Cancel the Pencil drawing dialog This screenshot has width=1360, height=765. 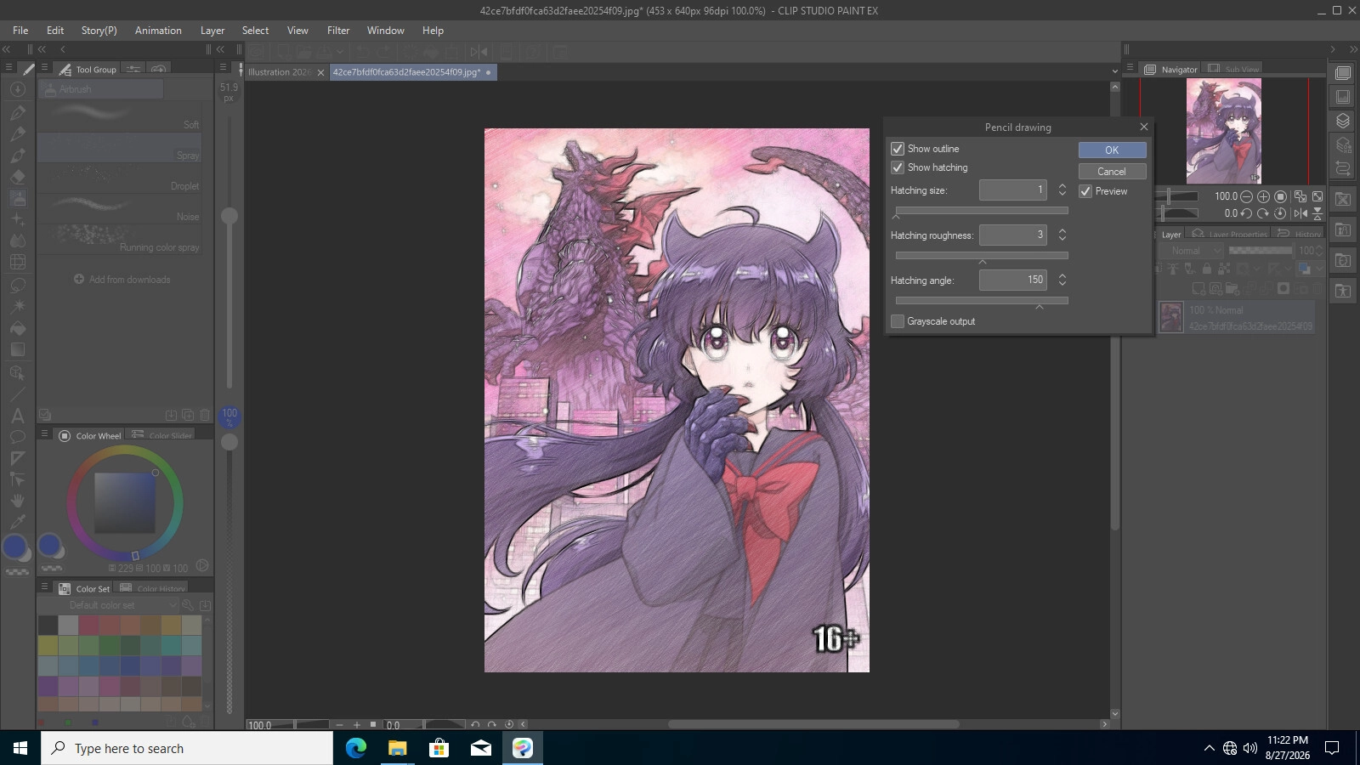click(1112, 171)
